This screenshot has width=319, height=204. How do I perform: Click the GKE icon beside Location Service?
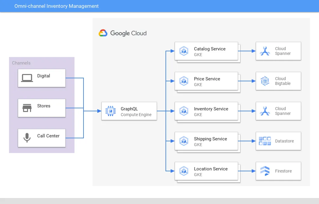pyautogui.click(x=184, y=171)
